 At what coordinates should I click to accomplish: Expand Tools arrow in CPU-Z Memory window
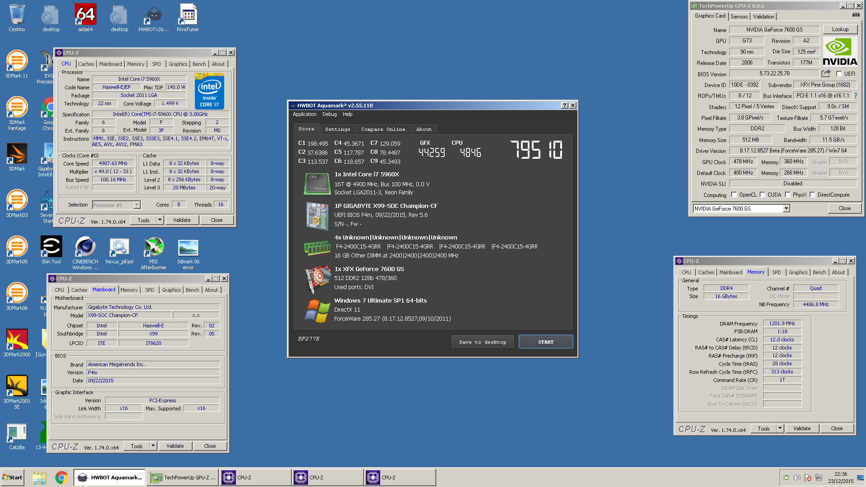(780, 428)
